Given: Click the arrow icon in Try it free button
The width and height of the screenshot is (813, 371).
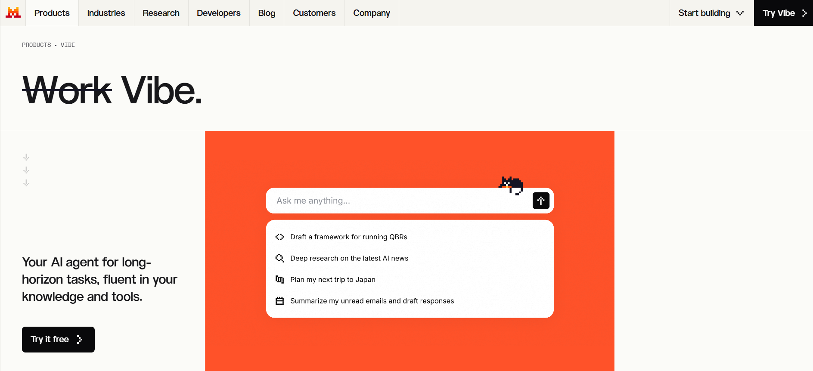Looking at the screenshot, I should click(x=79, y=340).
